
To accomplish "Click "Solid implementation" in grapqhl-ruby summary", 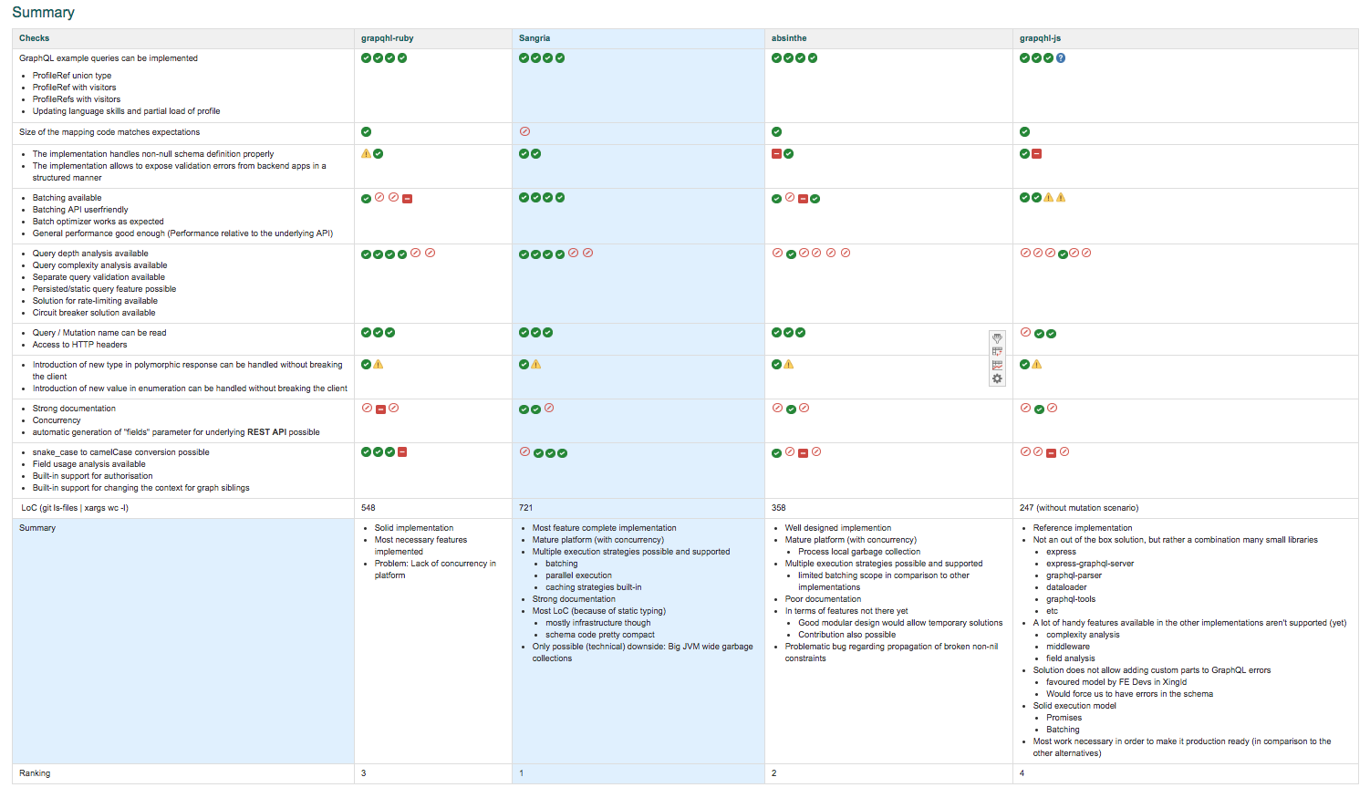I will [414, 528].
